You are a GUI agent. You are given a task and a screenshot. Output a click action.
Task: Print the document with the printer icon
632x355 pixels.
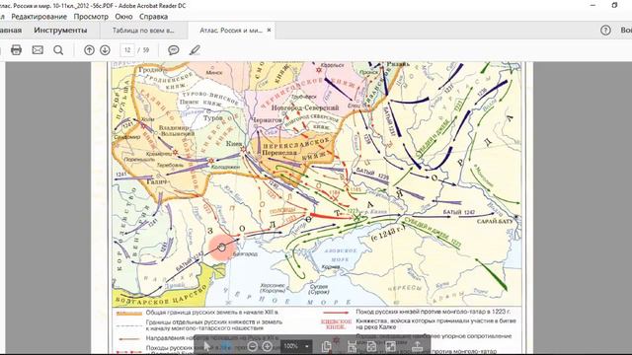tap(16, 50)
